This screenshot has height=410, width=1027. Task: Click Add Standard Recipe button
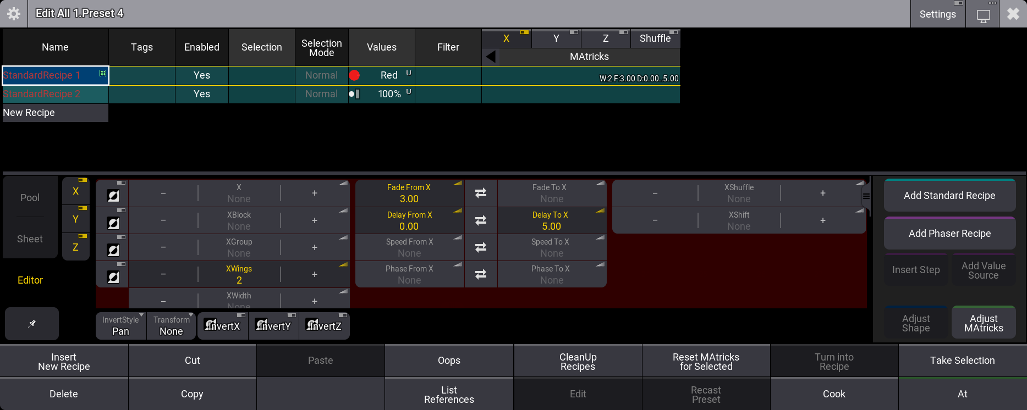point(949,196)
